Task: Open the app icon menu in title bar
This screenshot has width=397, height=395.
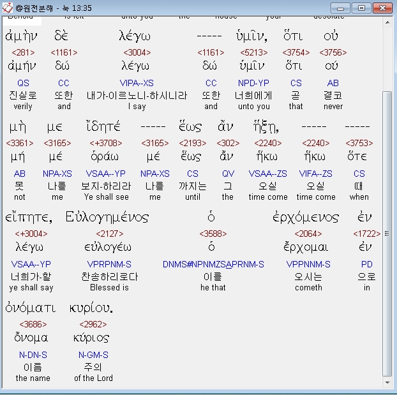Action: coord(8,8)
